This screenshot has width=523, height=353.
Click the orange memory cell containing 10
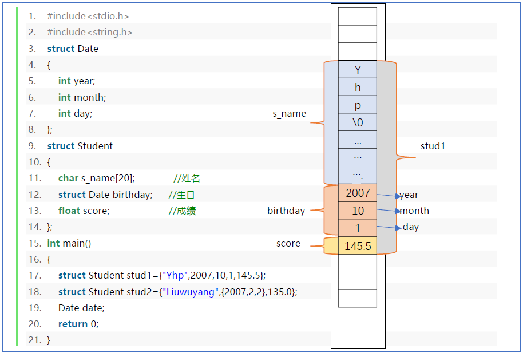pos(357,211)
